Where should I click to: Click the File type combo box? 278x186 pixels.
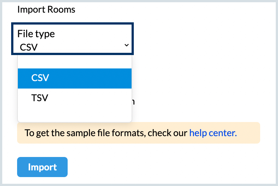click(72, 39)
